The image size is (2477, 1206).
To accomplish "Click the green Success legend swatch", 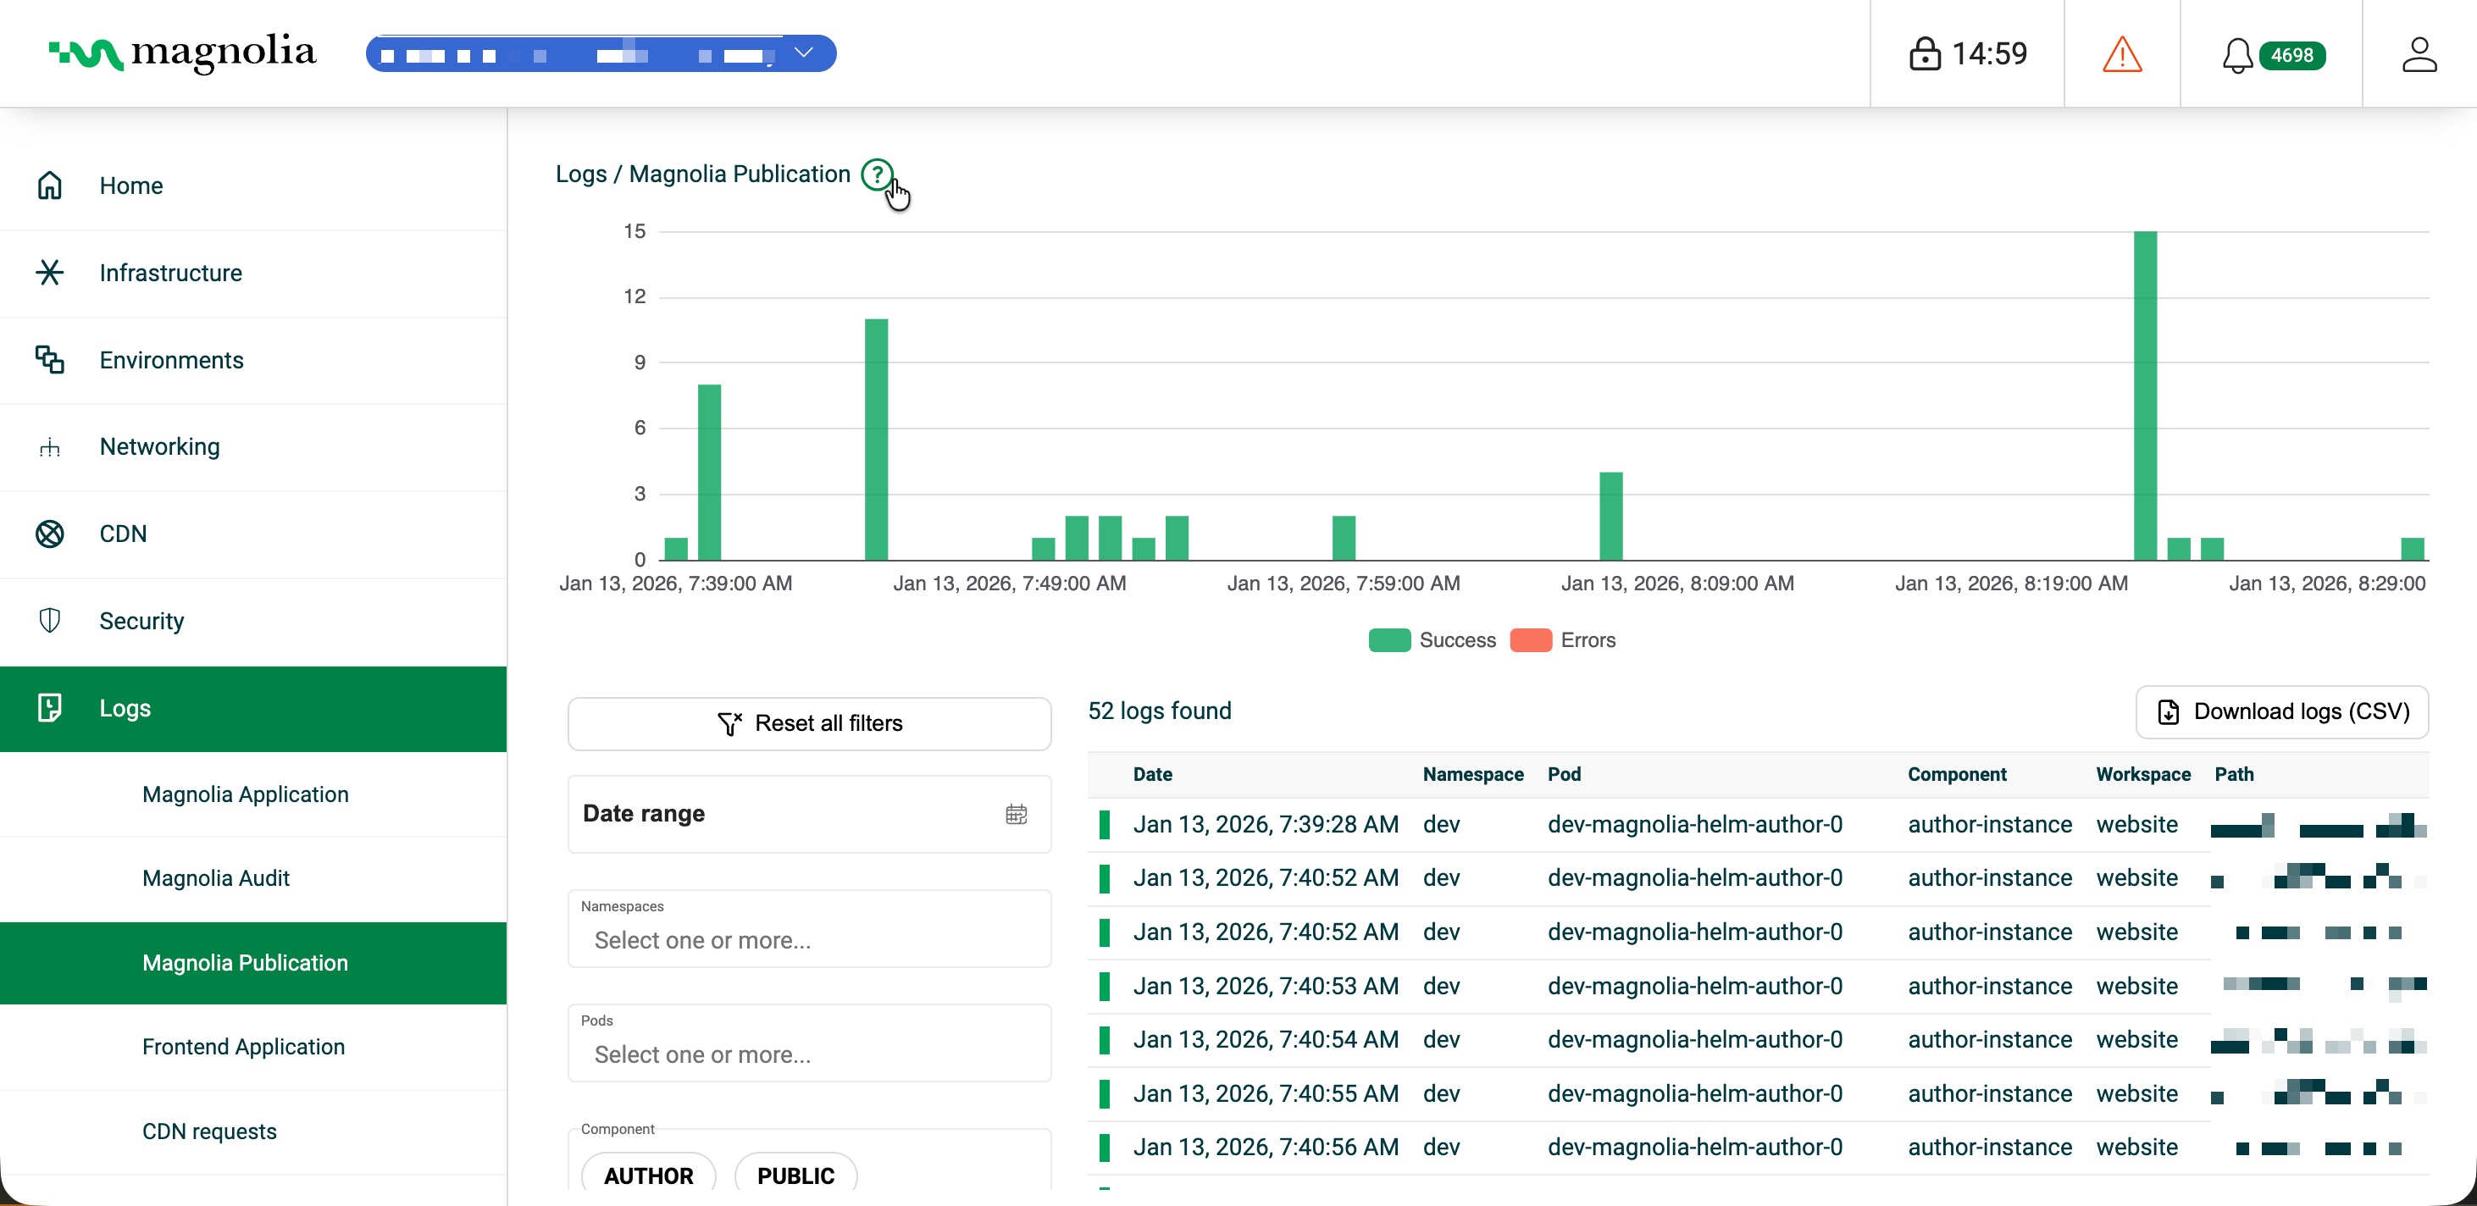I will pyautogui.click(x=1388, y=640).
